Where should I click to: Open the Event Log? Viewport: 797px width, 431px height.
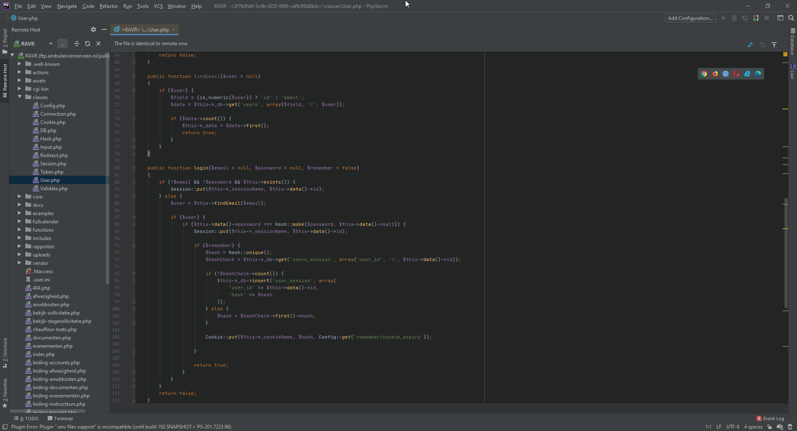770,419
